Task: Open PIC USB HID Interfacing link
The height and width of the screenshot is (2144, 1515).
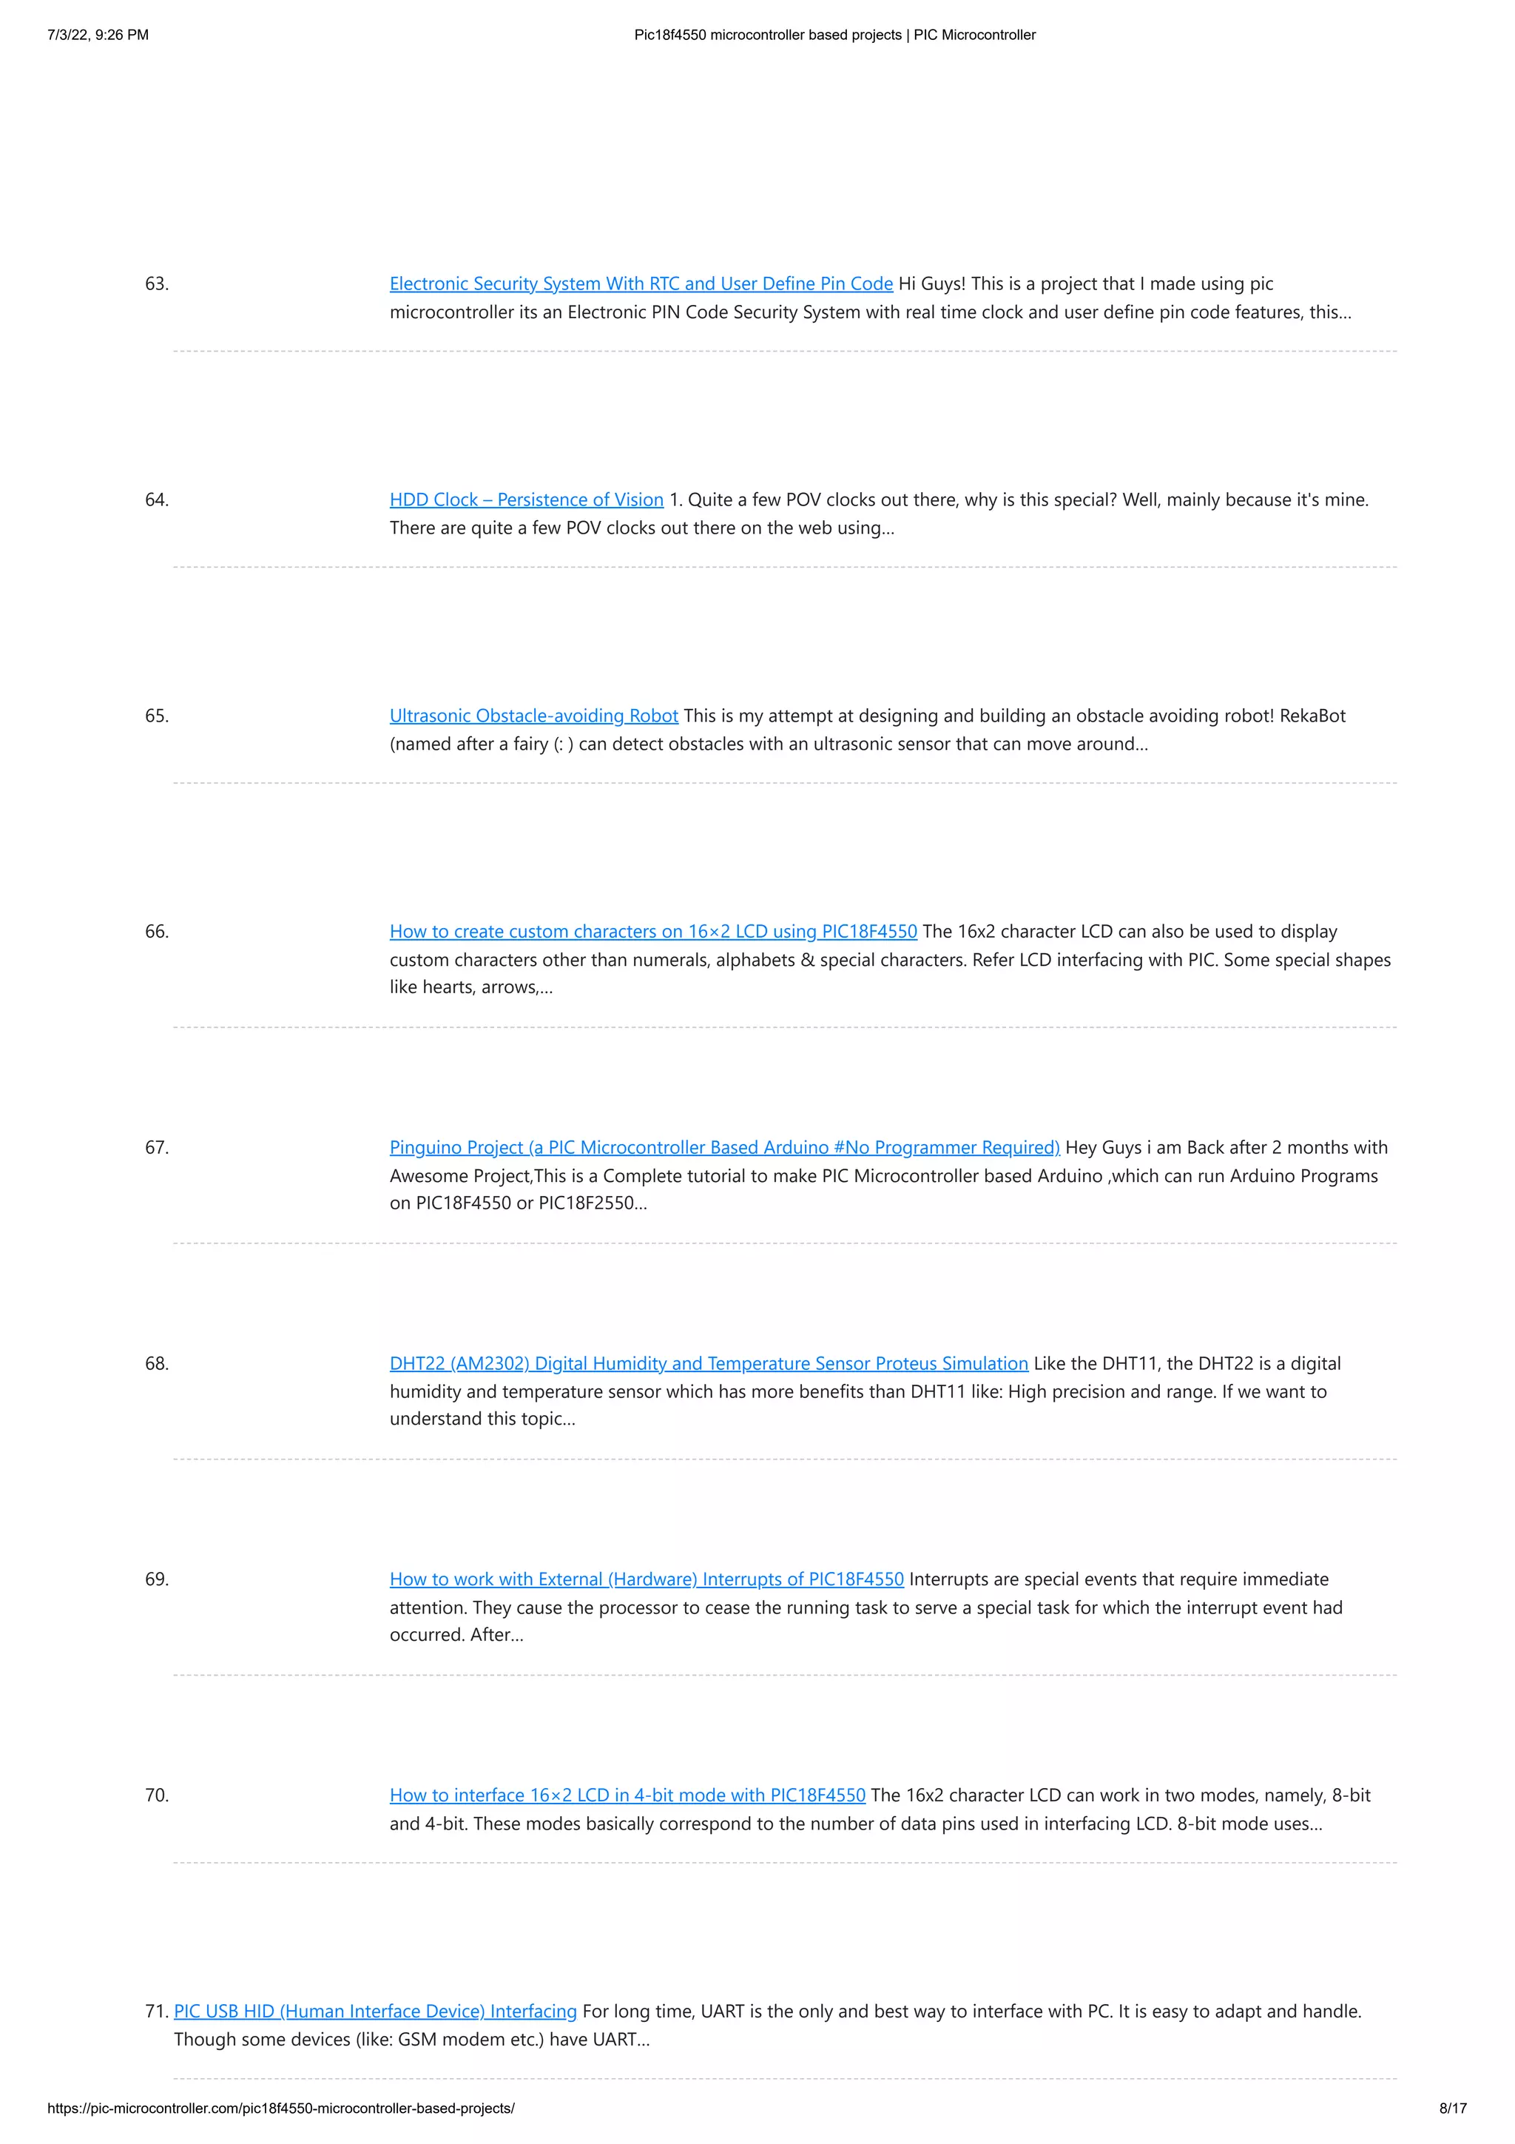Action: coord(375,2011)
